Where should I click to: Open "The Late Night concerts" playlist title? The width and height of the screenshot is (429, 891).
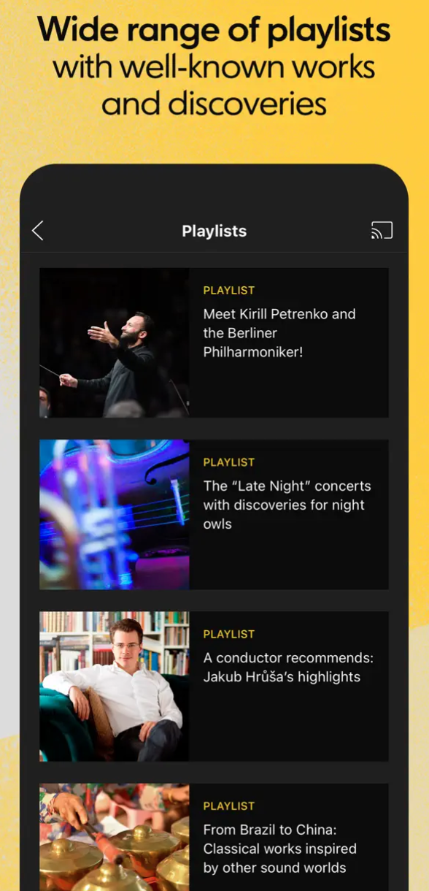coord(287,505)
